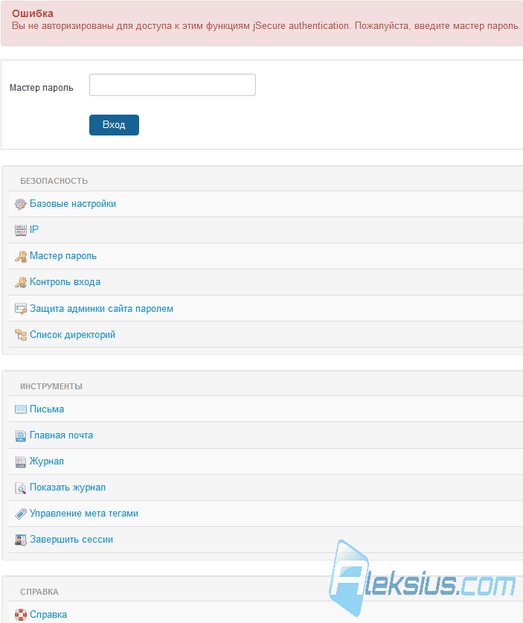Image resolution: width=523 pixels, height=623 pixels.
Task: Click the БЕЗОПАСНОСТЬ section header
Action: (54, 181)
